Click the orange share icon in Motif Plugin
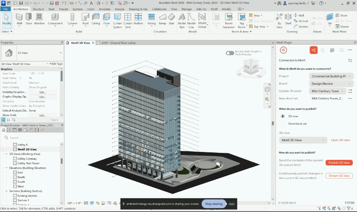 tap(314, 50)
